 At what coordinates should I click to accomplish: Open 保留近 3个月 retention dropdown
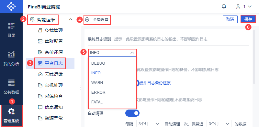(x=219, y=124)
